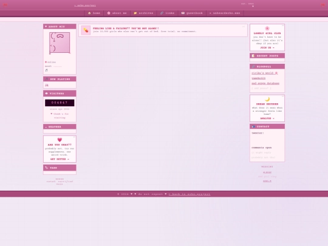Image resolution: width=328 pixels, height=246 pixels.
Task: Click the tag icon in Tags header
Action: 47,168
